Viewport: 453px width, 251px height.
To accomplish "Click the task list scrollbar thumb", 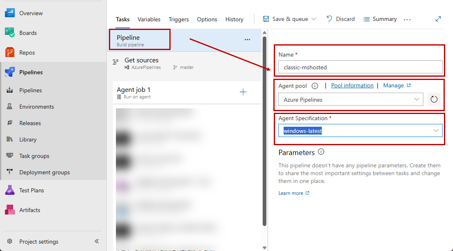I will [x=264, y=131].
